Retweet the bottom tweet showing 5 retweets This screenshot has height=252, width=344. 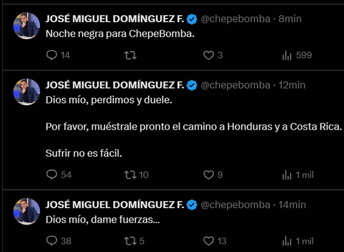pyautogui.click(x=131, y=241)
